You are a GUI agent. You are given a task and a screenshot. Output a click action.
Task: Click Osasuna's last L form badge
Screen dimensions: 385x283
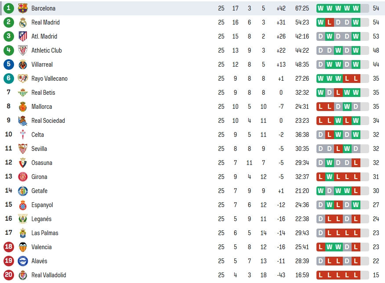click(x=356, y=163)
